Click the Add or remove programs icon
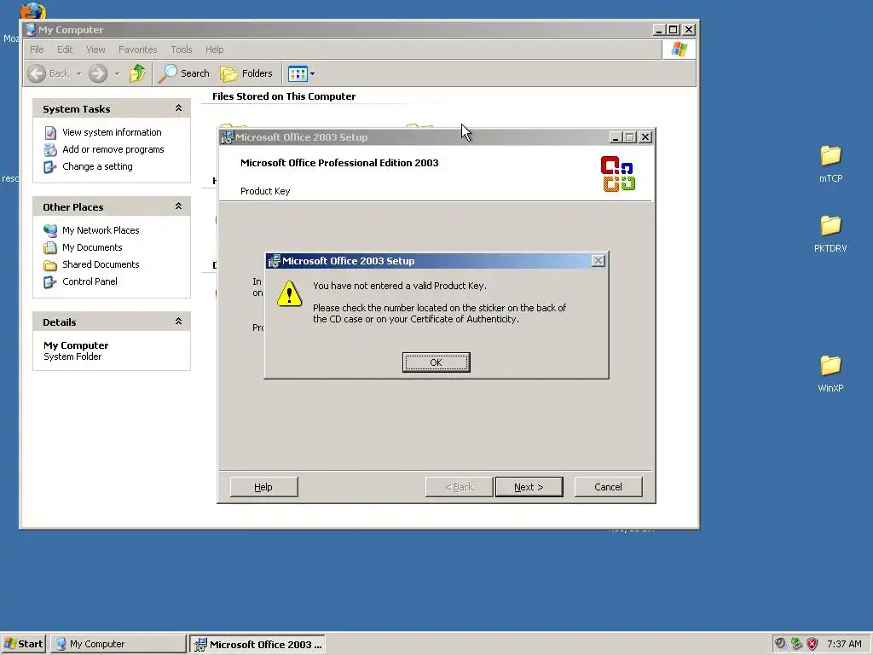The width and height of the screenshot is (873, 655). click(x=50, y=150)
